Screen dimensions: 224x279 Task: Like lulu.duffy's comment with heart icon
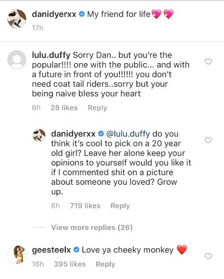208,61
